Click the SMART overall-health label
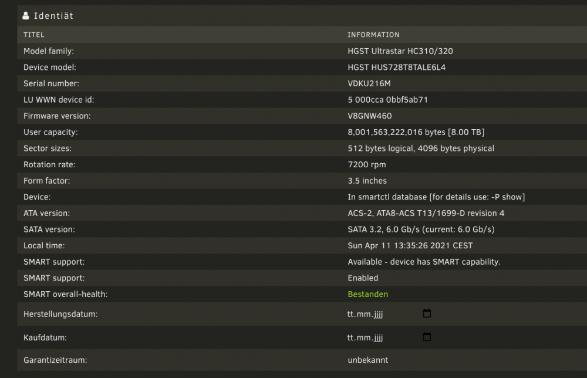The image size is (587, 378). [66, 294]
